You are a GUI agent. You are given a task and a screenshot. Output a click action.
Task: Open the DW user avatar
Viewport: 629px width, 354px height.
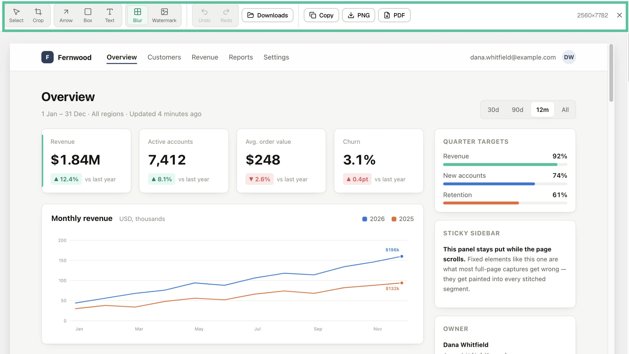(569, 57)
